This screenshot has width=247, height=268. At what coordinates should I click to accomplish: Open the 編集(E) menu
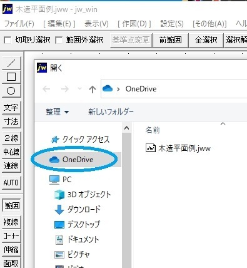(59, 24)
